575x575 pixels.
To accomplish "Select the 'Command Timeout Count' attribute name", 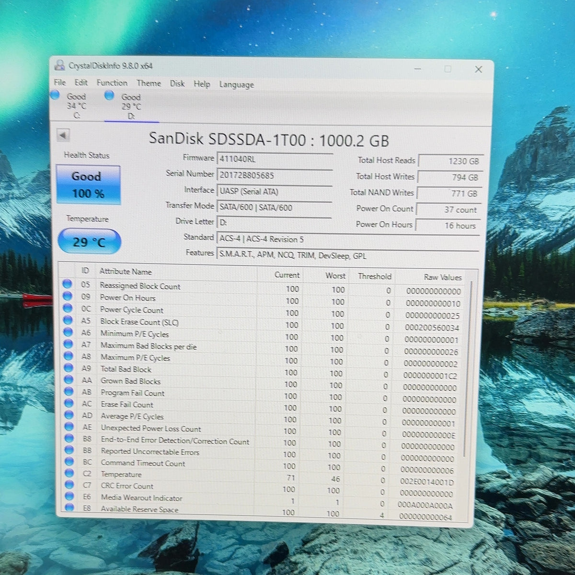I will 143,463.
